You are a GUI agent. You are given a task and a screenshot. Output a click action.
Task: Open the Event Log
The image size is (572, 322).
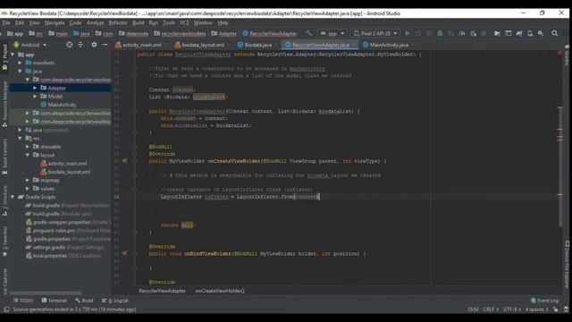(x=544, y=301)
